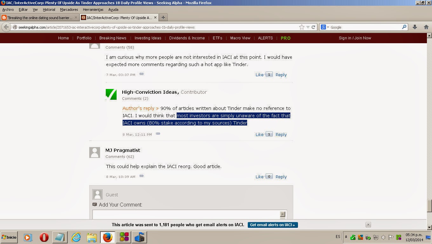
Task: Open Windows Explorer folder icon in taskbar
Action: tap(92, 237)
